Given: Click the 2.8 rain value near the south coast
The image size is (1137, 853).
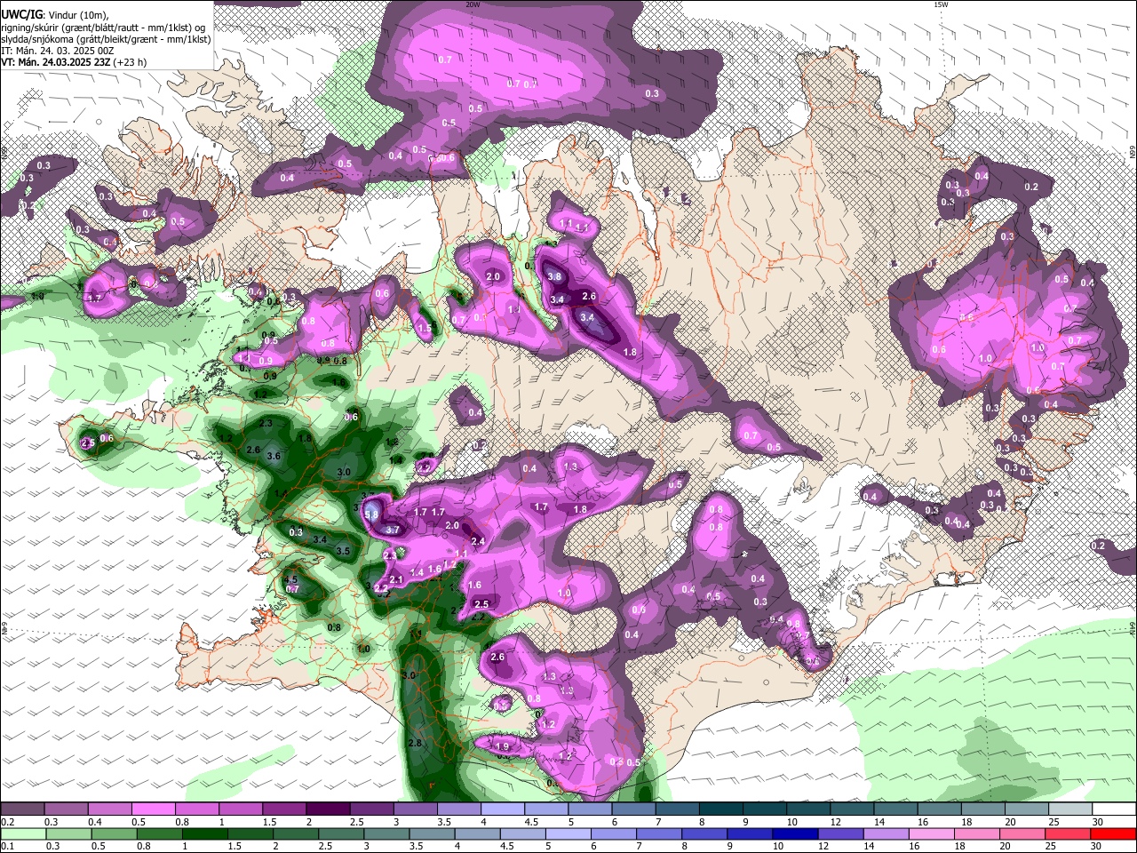Looking at the screenshot, I should (414, 743).
